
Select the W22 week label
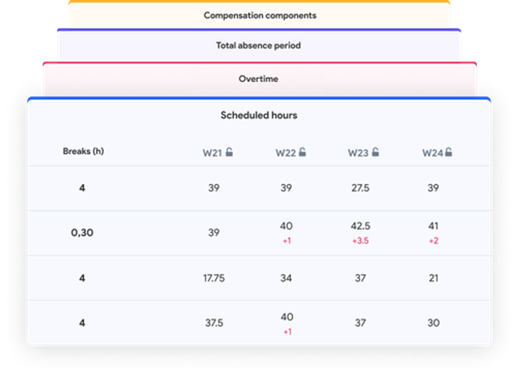285,153
